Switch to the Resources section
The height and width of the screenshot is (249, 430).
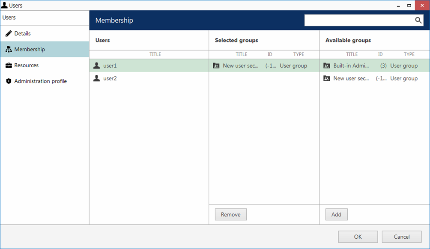point(26,65)
